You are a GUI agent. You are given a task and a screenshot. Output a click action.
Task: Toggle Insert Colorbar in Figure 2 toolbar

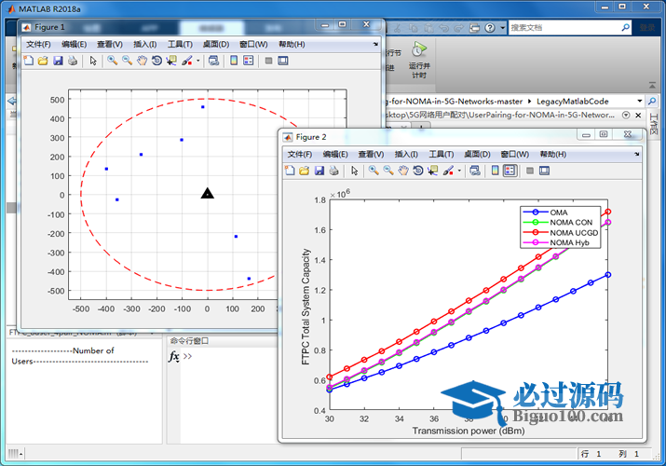pos(495,171)
